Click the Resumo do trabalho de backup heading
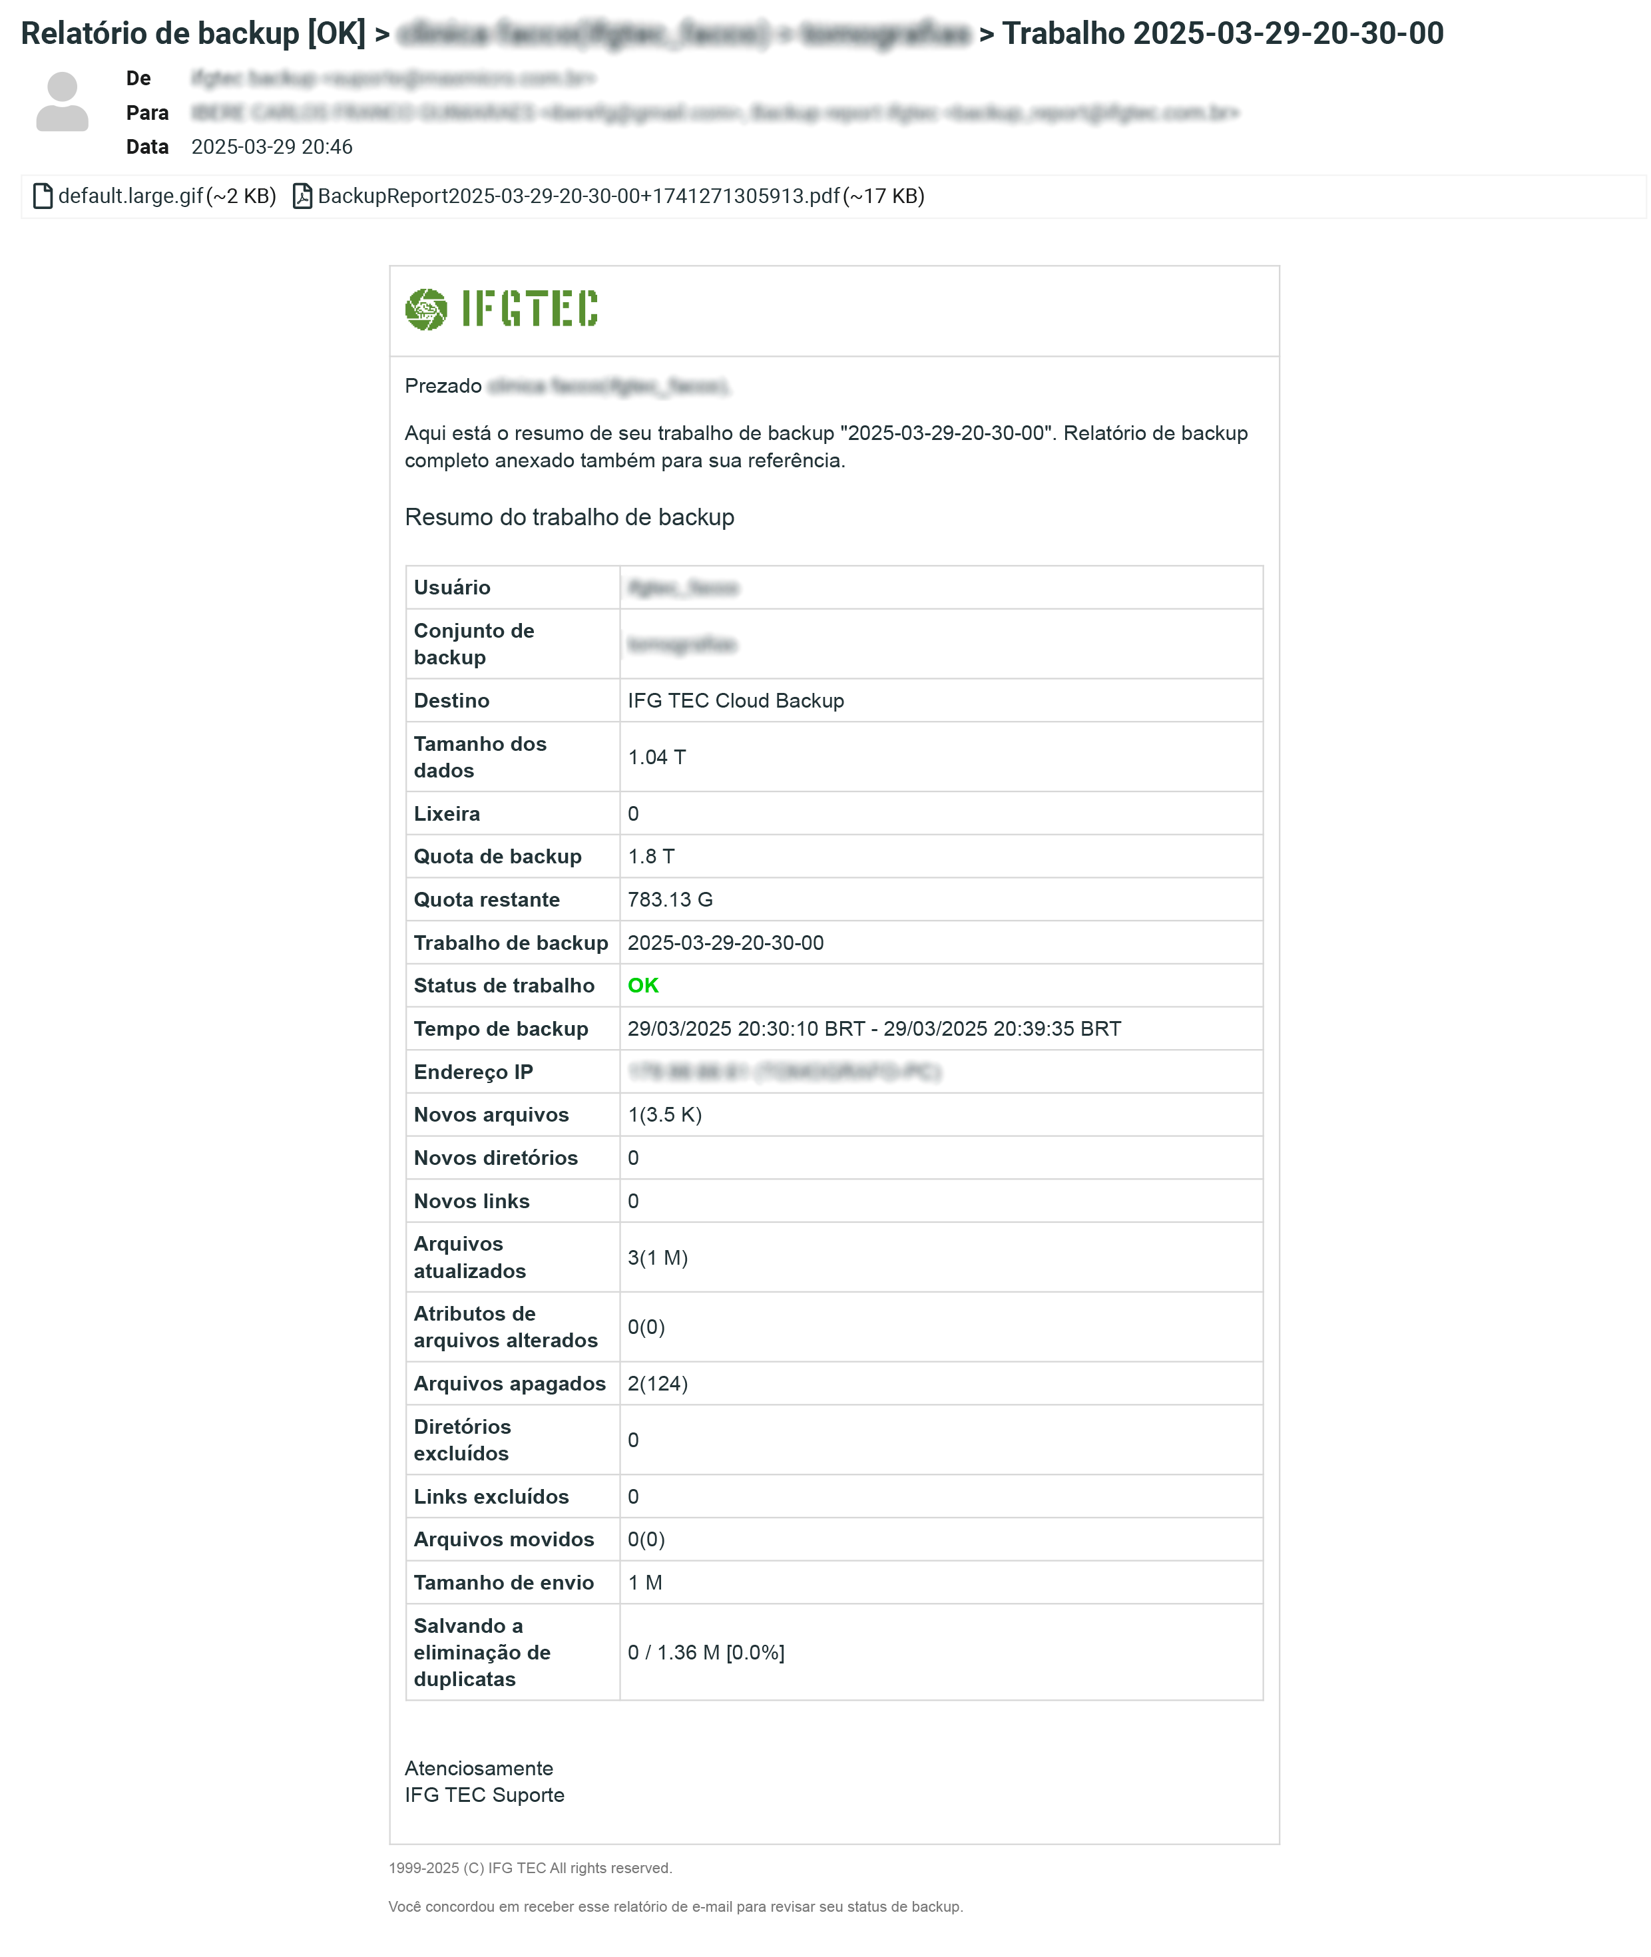Screen dimensions: 1651x1957 (x=569, y=517)
